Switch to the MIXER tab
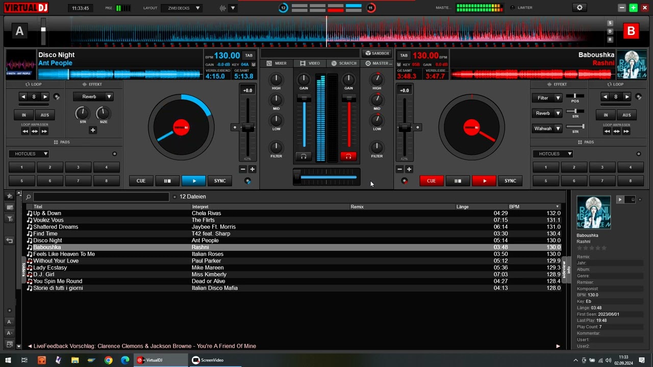Screen dimensions: 653x367 tap(277, 63)
